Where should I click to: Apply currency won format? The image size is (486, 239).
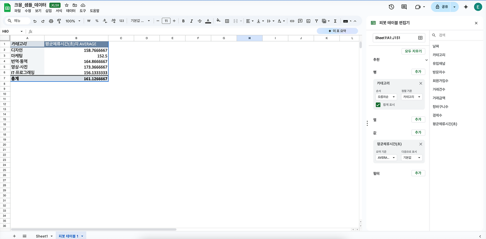pos(88,21)
